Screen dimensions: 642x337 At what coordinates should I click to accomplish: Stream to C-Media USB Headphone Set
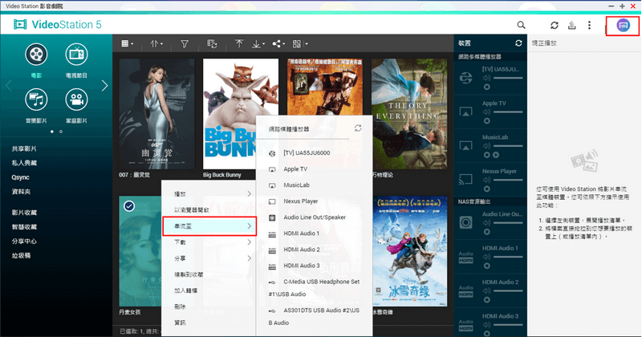tap(314, 288)
